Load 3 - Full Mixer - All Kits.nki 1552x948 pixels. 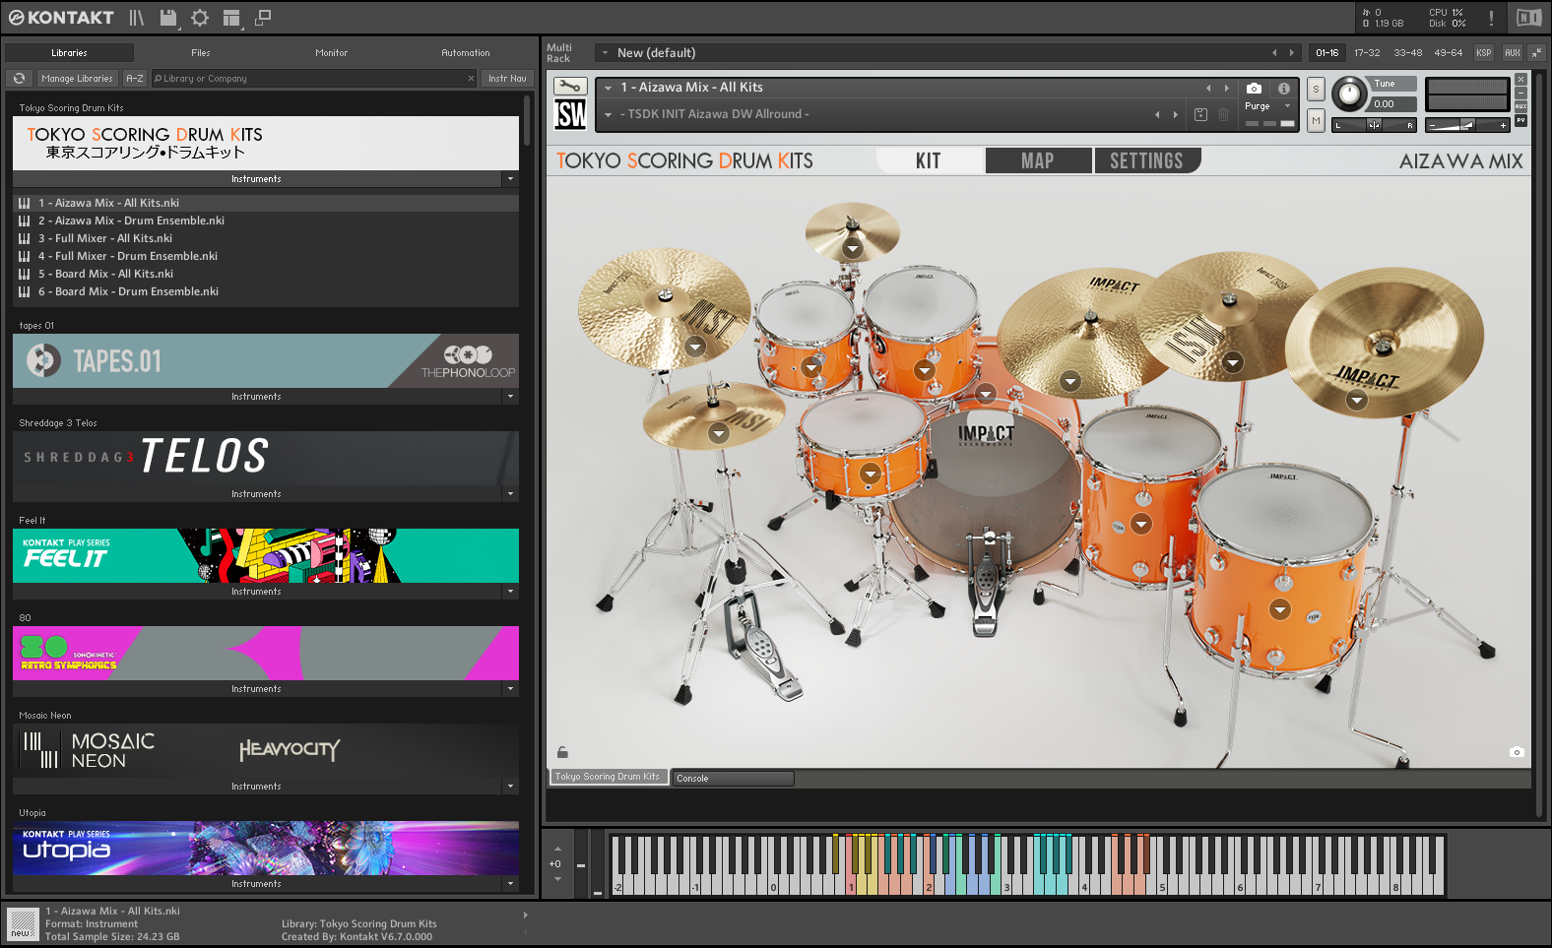266,238
